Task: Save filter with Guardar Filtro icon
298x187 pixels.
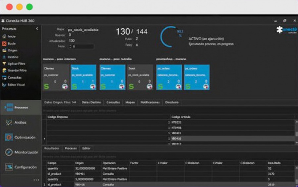Action: tap(4, 70)
